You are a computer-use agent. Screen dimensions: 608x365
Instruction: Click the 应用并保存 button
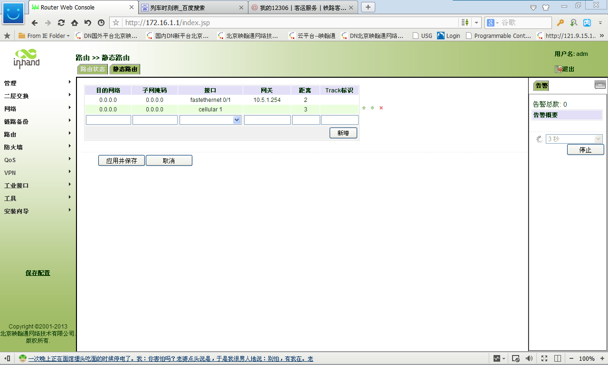coord(122,161)
